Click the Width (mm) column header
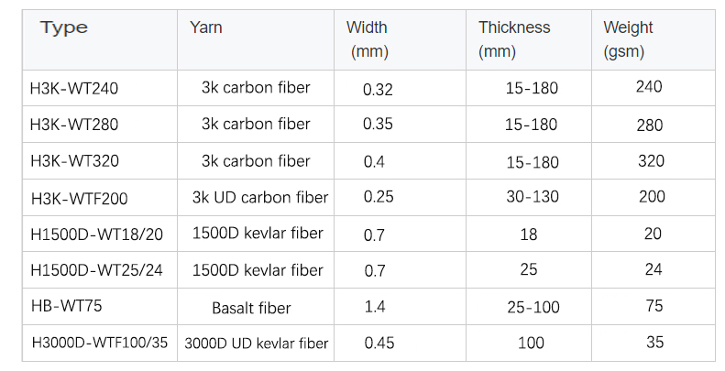Viewport: 725px width, 371px height. [367, 39]
